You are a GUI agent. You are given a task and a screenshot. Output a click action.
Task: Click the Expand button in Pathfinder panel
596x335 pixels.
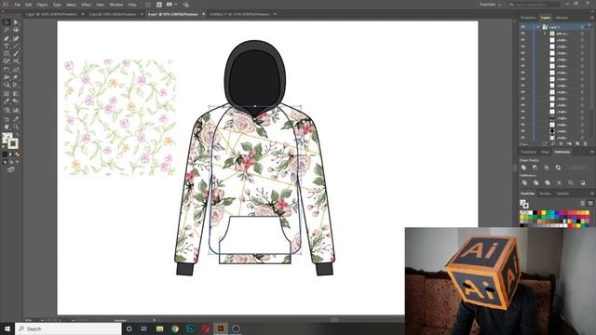pyautogui.click(x=577, y=167)
